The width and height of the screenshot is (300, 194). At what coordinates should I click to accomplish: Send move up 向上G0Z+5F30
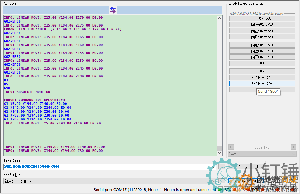tap(262, 51)
